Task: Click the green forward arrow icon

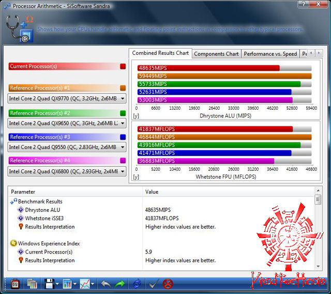Action: (119, 284)
